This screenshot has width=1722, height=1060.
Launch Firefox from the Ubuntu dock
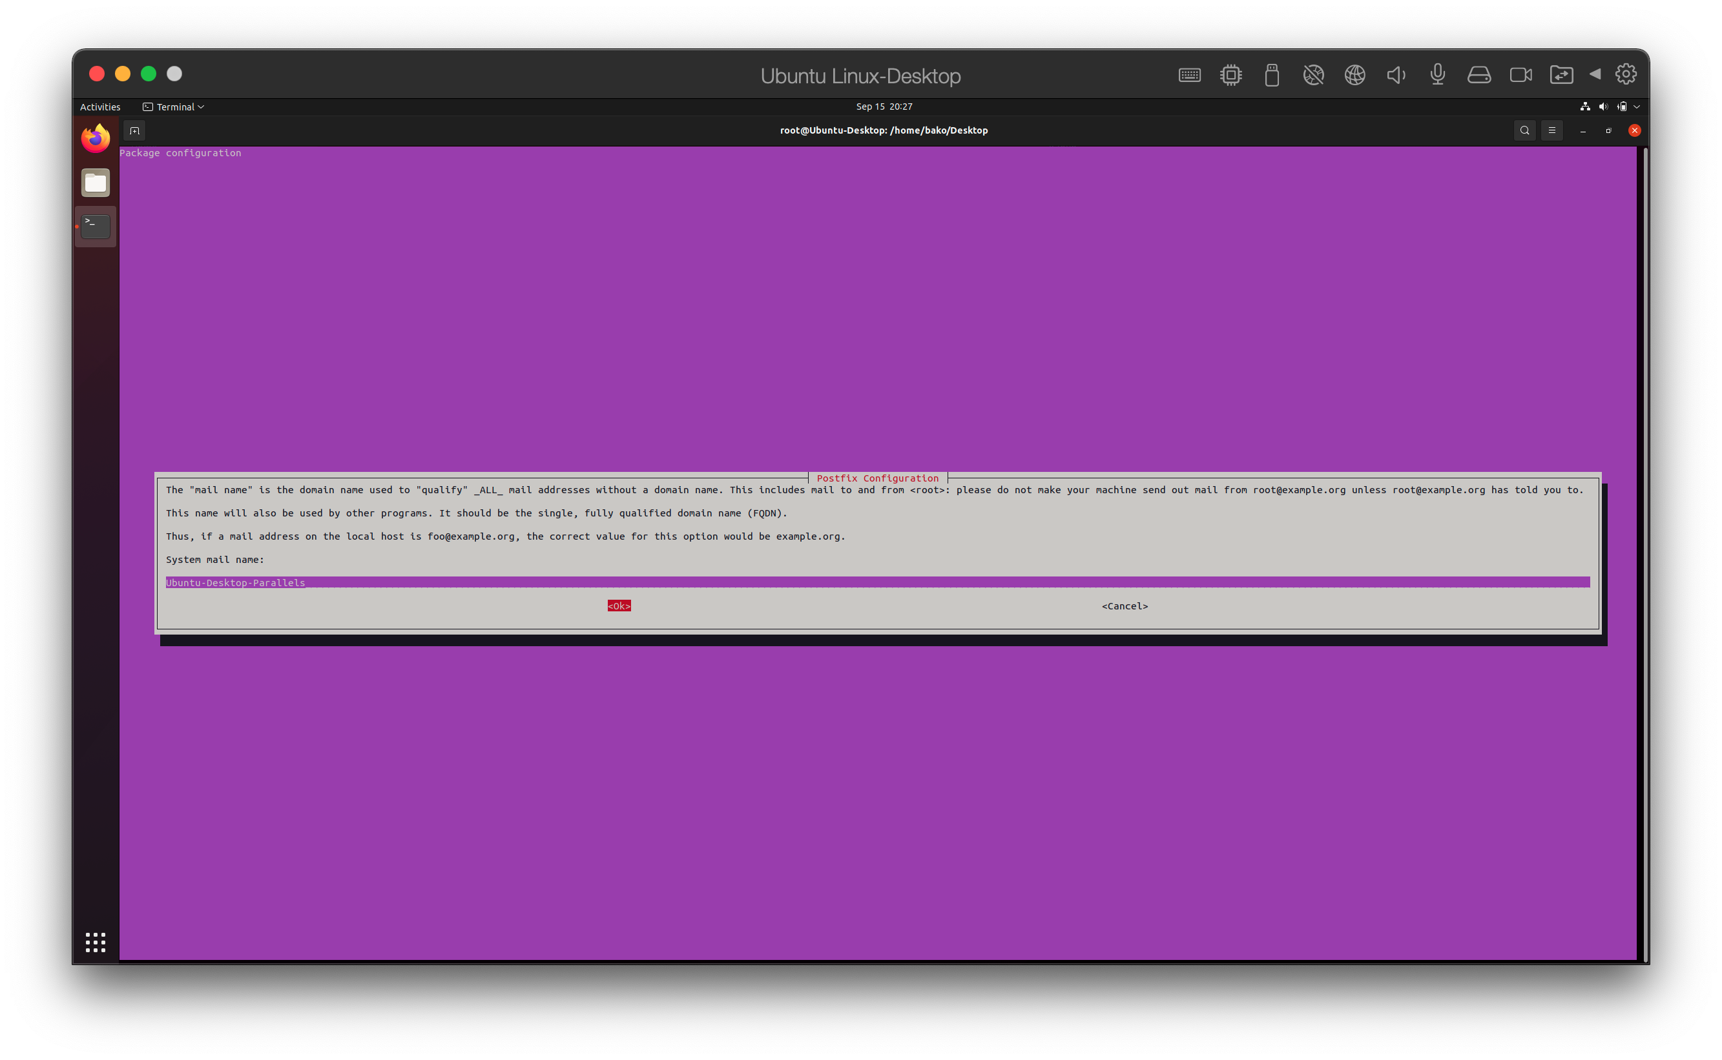pos(96,138)
